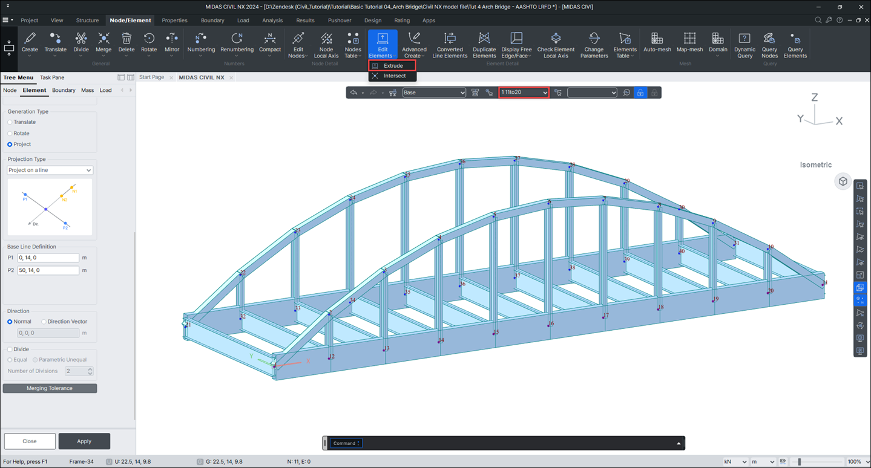This screenshot has width=871, height=468.
Task: Click the P2 base line input
Action: [x=48, y=270]
